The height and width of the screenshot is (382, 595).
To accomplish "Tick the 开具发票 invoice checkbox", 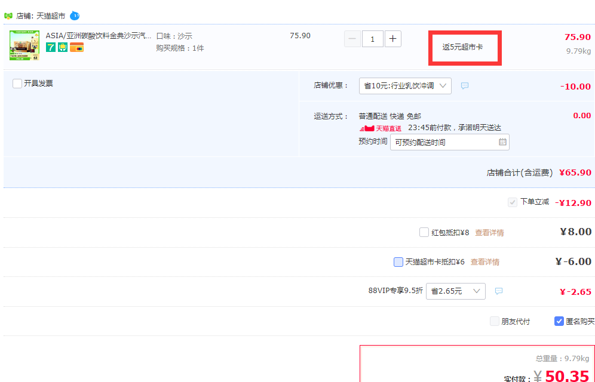I will click(17, 84).
